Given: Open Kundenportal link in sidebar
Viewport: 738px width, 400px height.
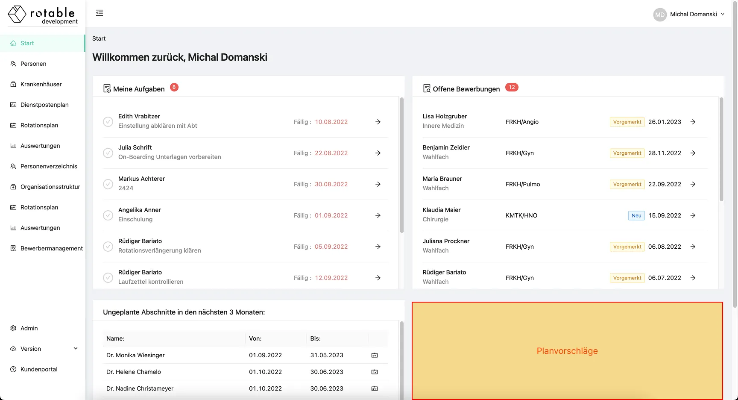Looking at the screenshot, I should tap(39, 369).
